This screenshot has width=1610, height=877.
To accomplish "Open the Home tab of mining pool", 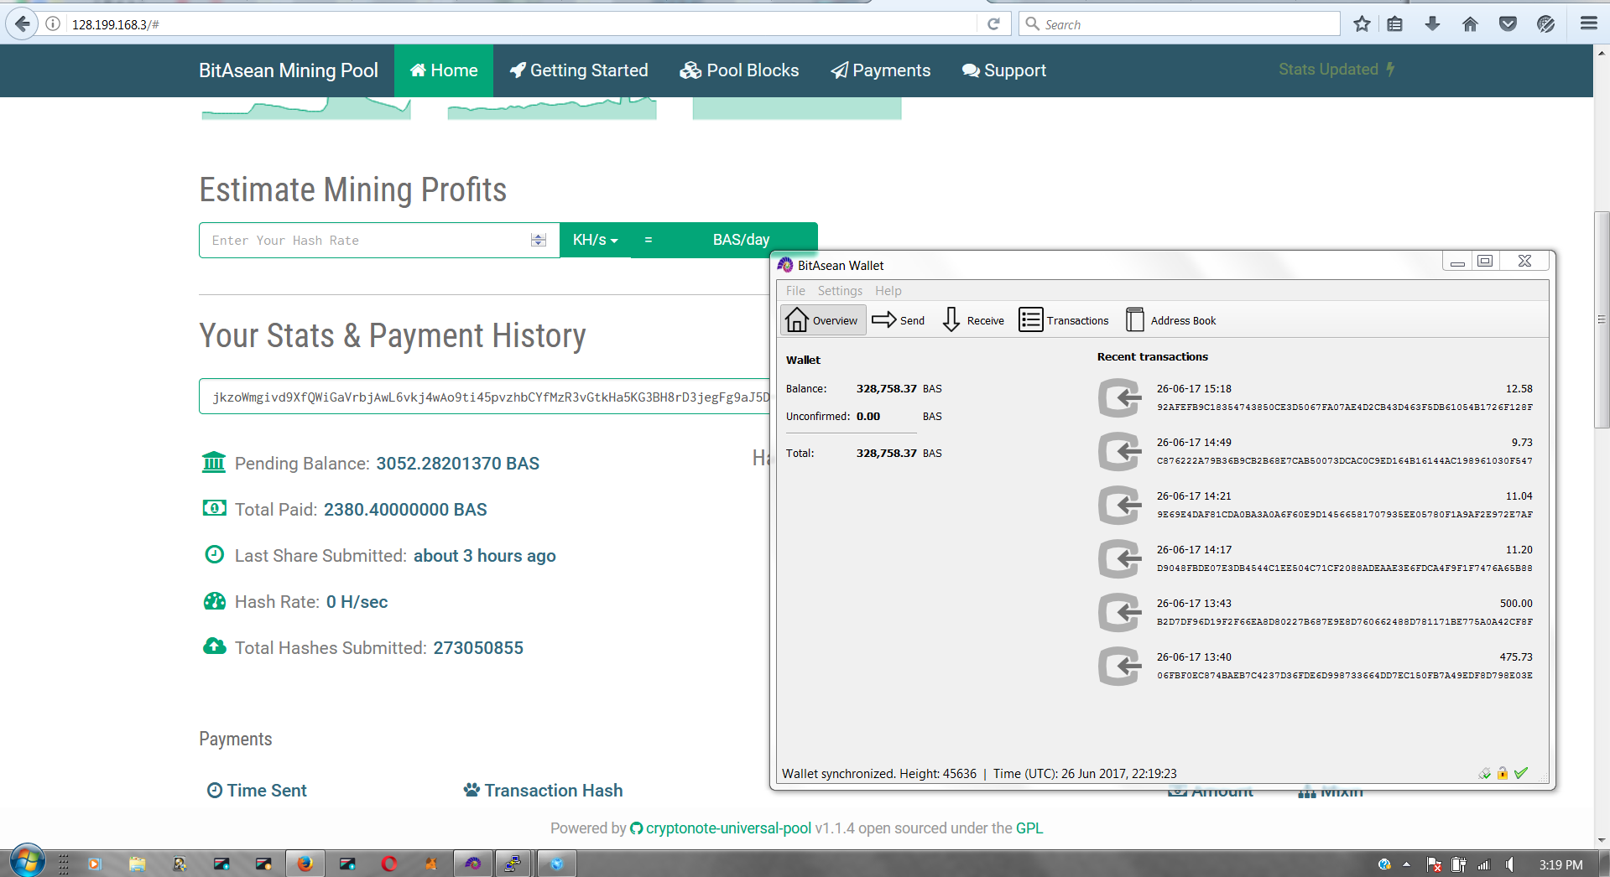I will [444, 70].
